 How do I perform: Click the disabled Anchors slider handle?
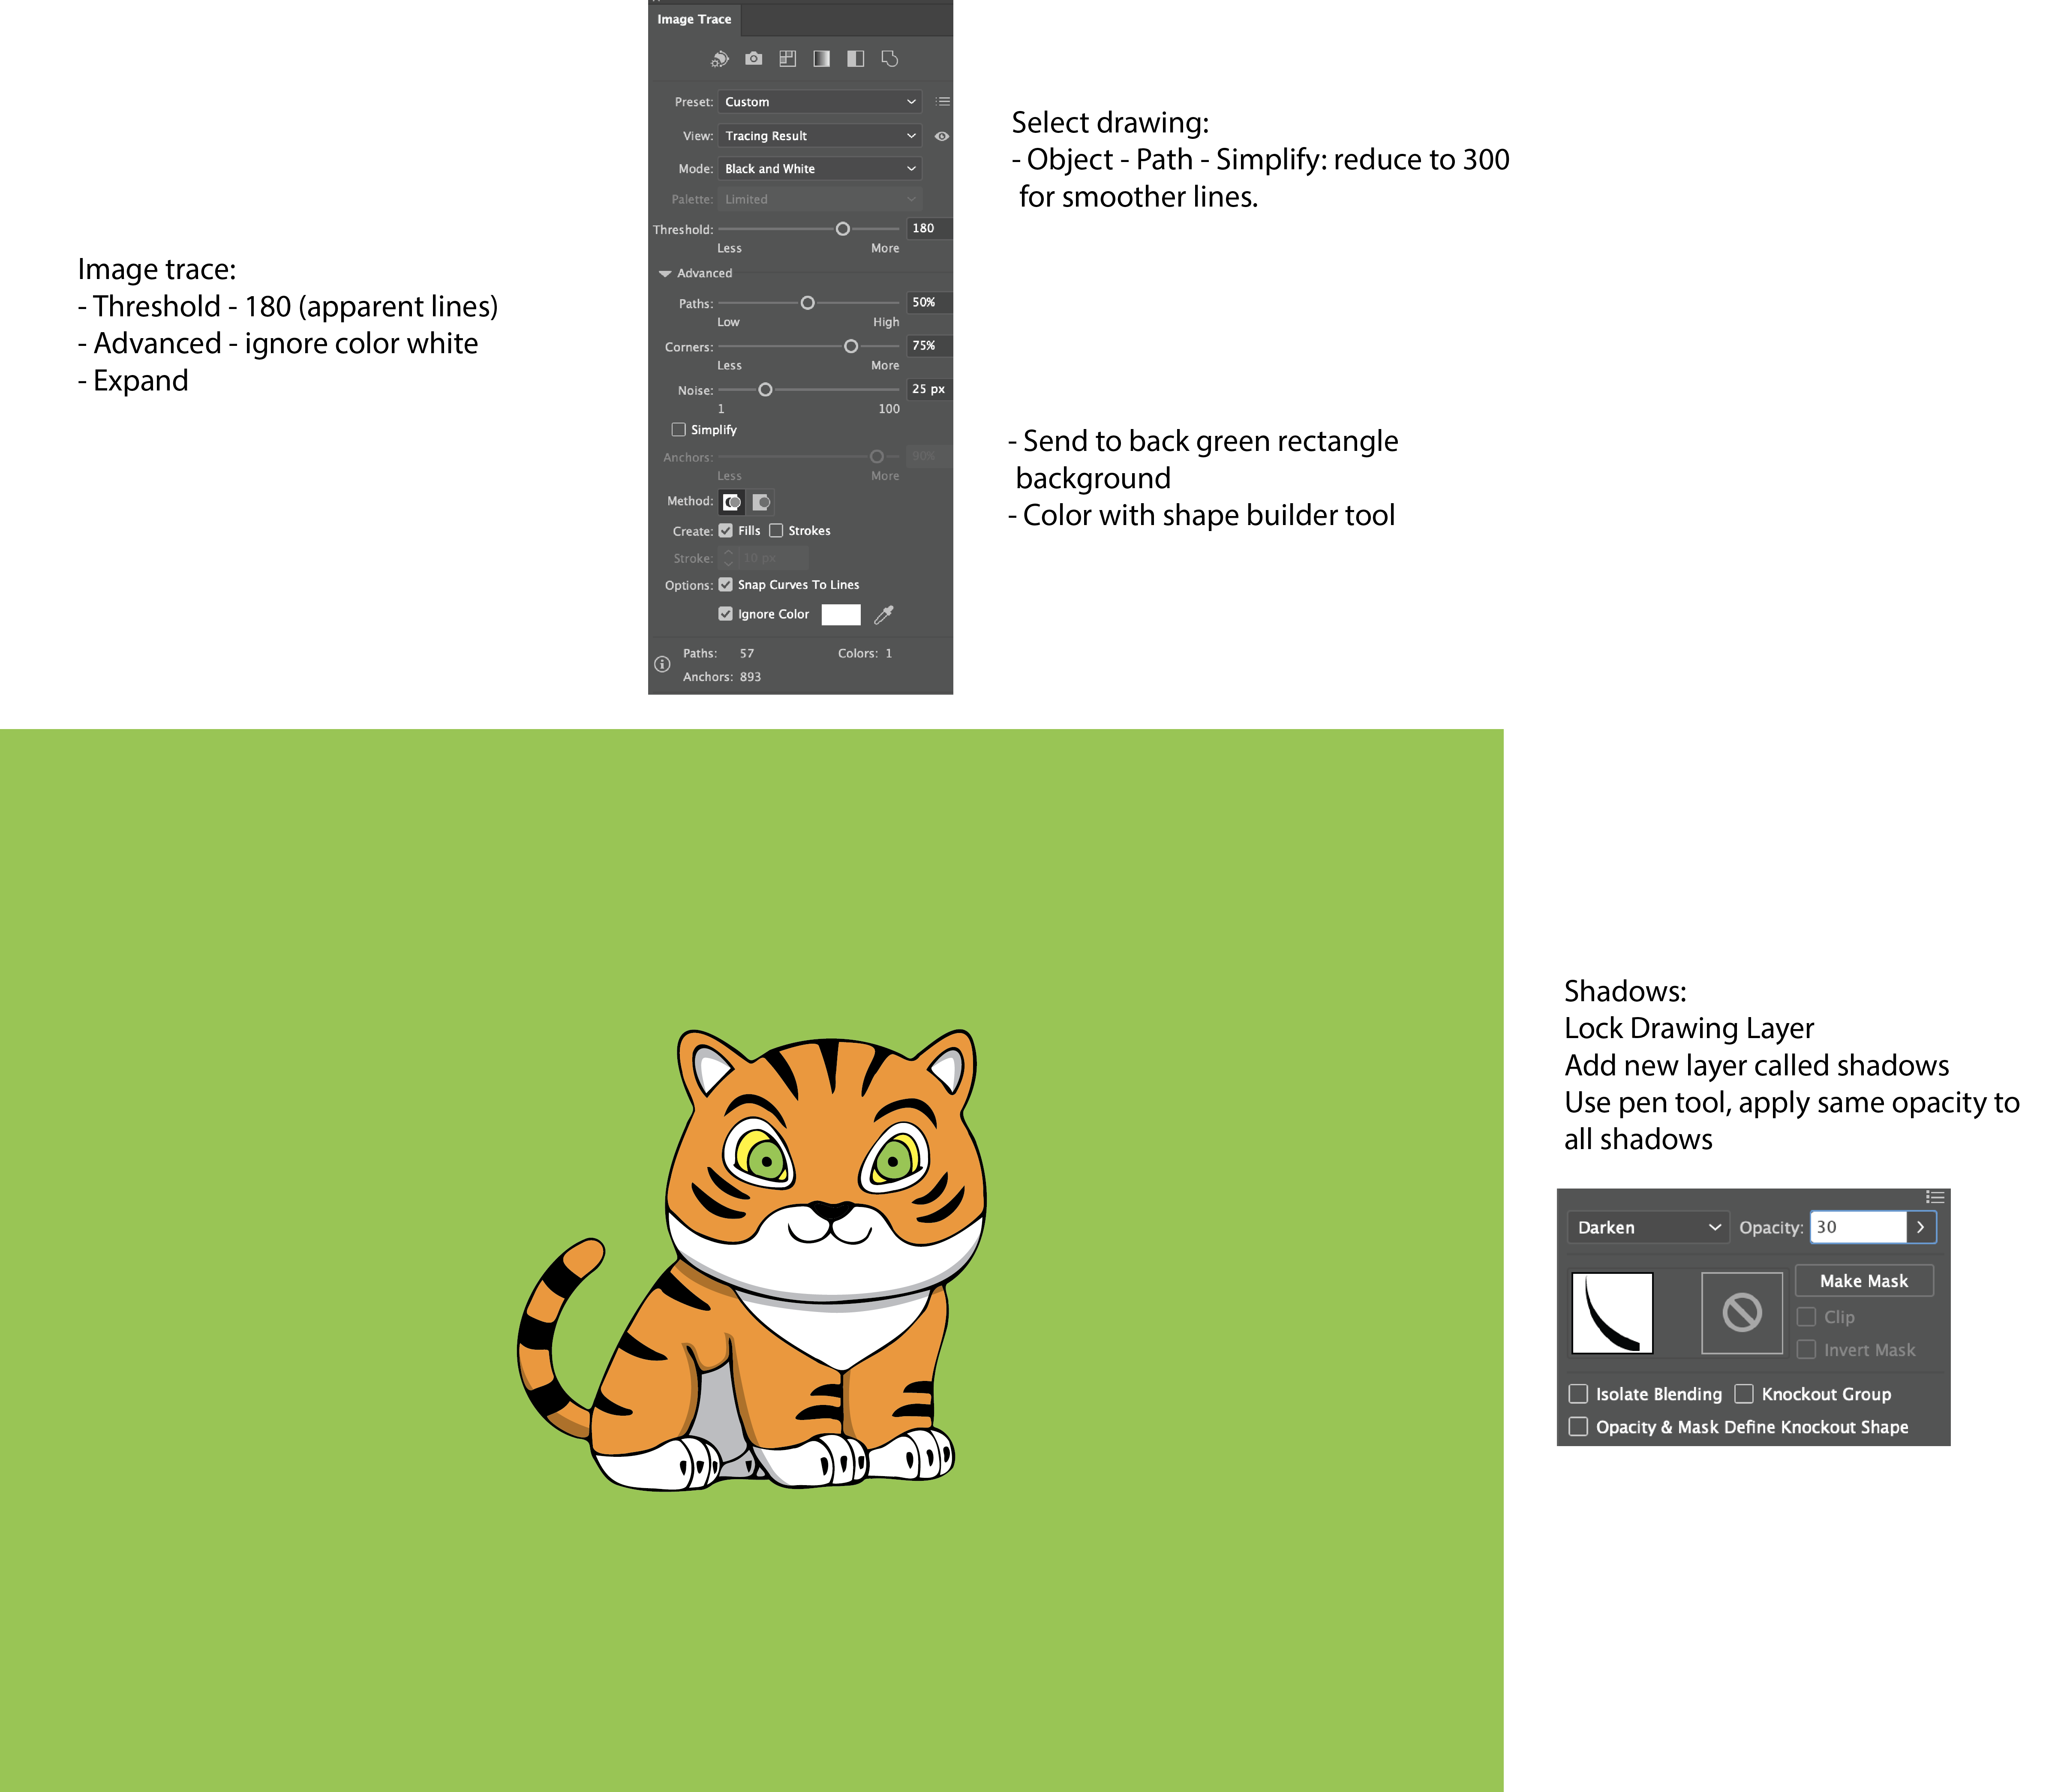[877, 456]
